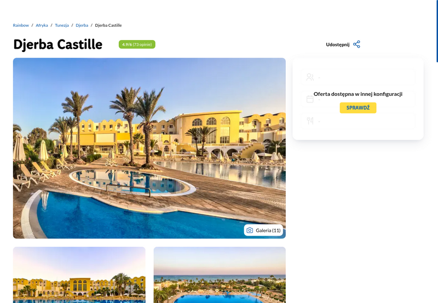438x303 pixels.
Task: Click the share network icon
Action: (356, 44)
